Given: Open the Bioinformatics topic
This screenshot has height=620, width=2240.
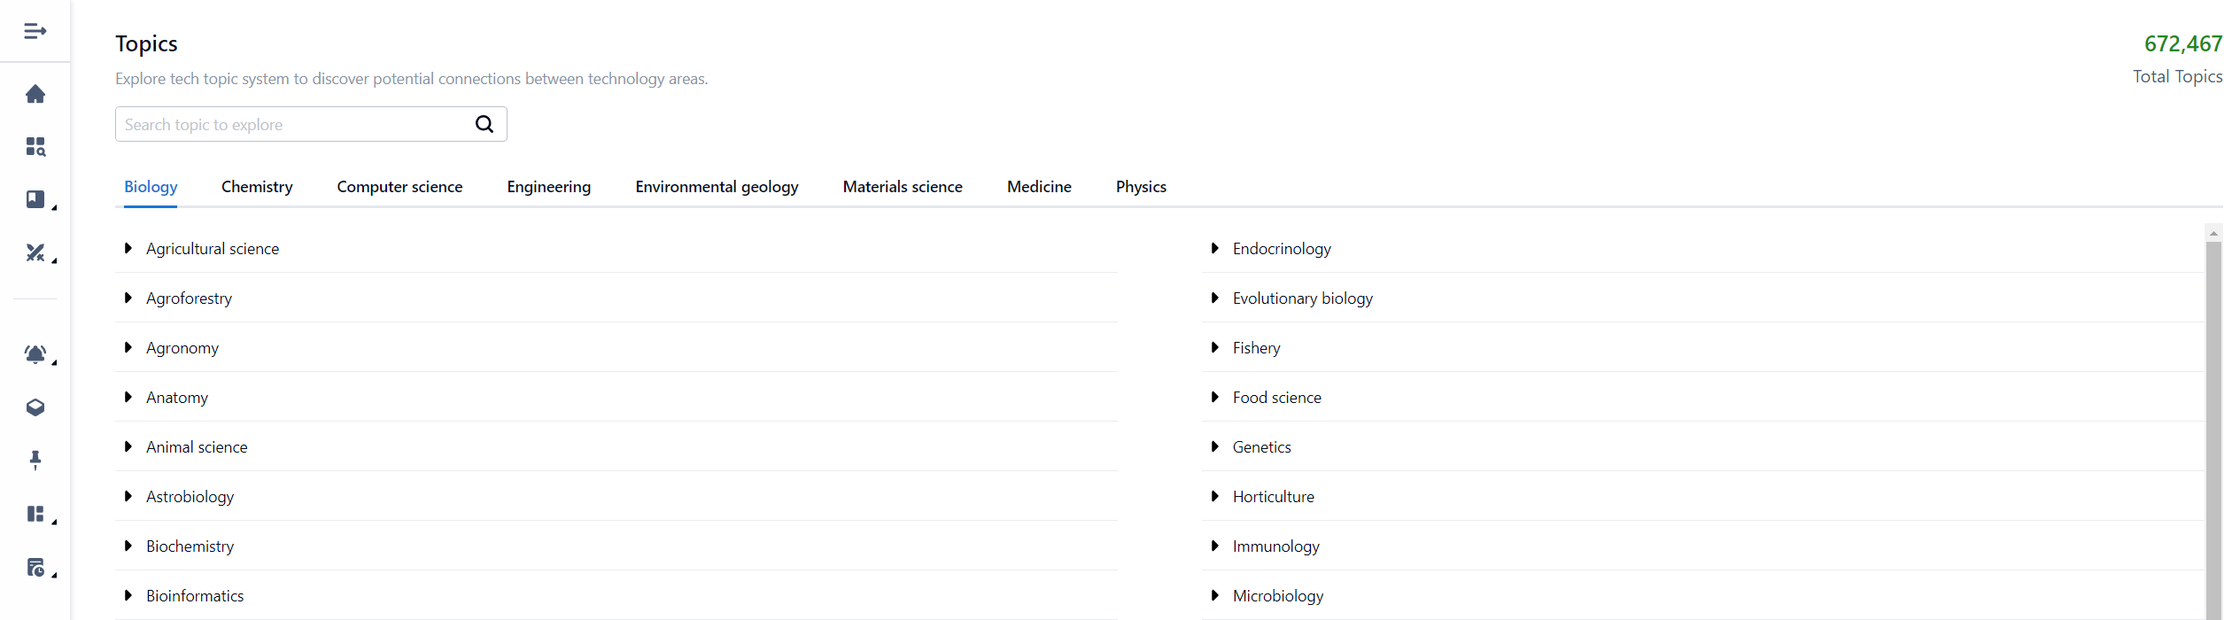Looking at the screenshot, I should click(x=195, y=596).
